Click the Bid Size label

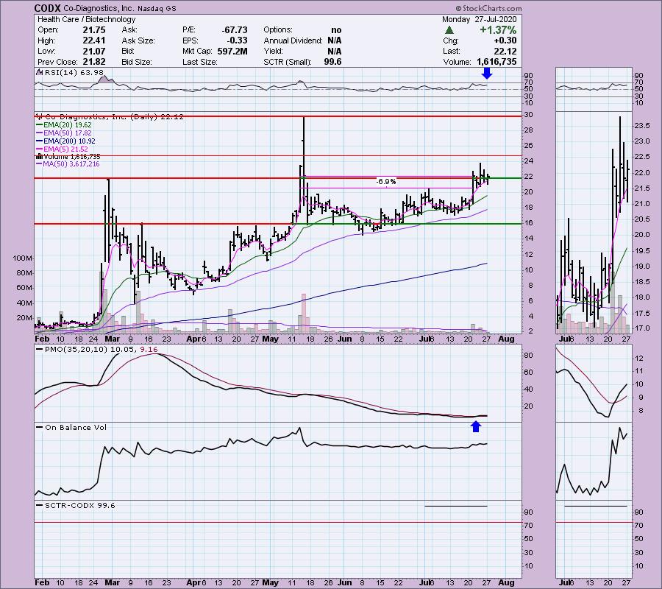[x=136, y=62]
